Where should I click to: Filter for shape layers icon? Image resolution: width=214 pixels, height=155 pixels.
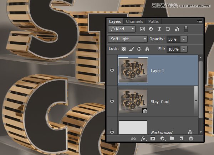click(168, 29)
